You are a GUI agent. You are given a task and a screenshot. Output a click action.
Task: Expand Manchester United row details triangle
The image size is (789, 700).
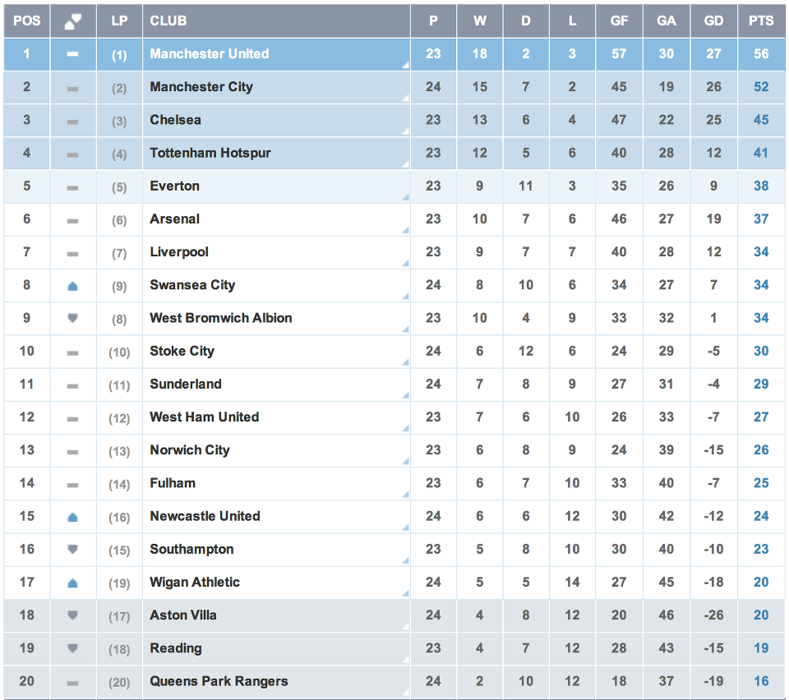pyautogui.click(x=405, y=66)
